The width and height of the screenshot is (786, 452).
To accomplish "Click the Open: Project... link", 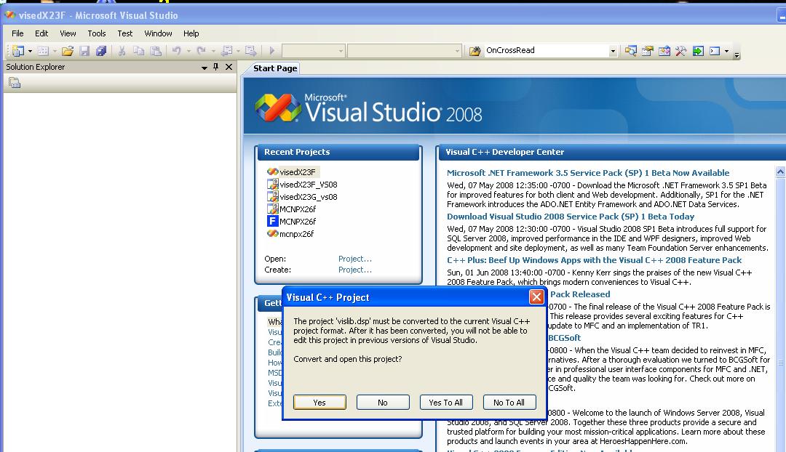I will pyautogui.click(x=355, y=259).
